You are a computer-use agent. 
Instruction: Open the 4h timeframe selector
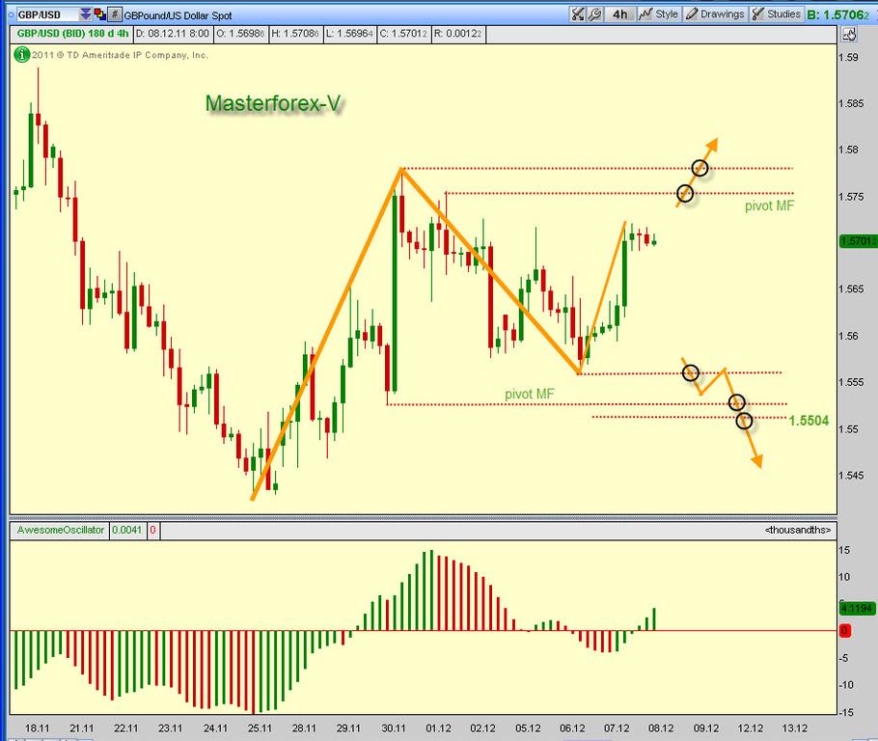pos(619,14)
